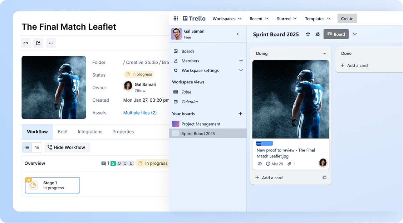Open the share icon next to the link icon

click(x=38, y=43)
